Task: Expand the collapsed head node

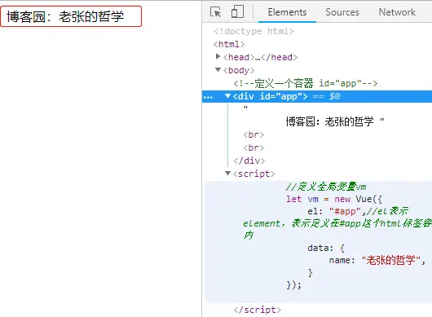Action: click(218, 56)
